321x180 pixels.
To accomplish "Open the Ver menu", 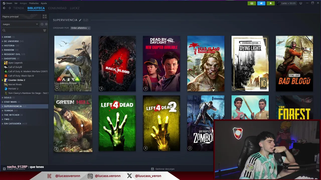I will click(x=16, y=3).
